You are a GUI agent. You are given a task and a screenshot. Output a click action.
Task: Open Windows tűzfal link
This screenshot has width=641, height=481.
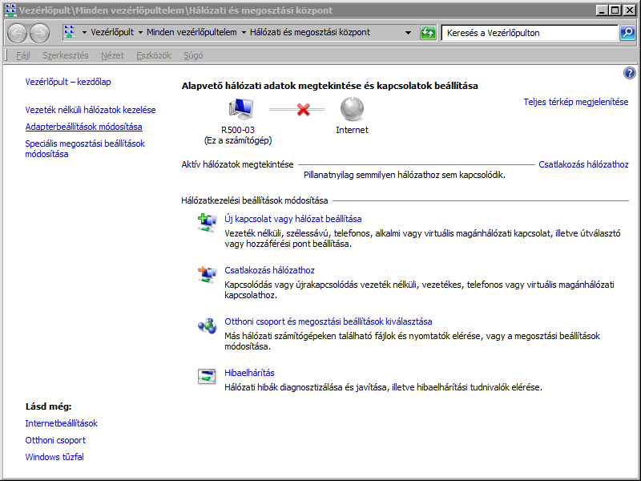click(54, 457)
